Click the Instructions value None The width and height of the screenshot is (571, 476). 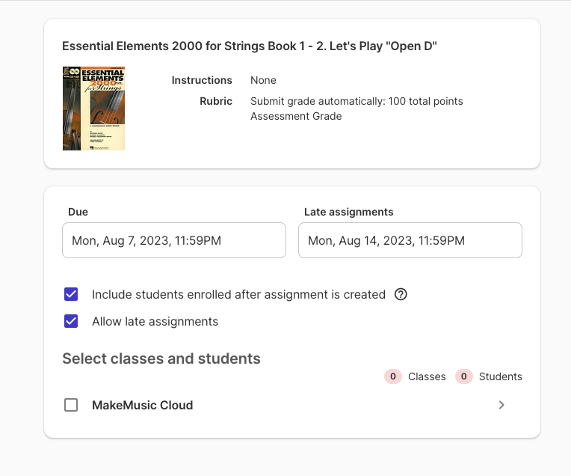tap(263, 80)
